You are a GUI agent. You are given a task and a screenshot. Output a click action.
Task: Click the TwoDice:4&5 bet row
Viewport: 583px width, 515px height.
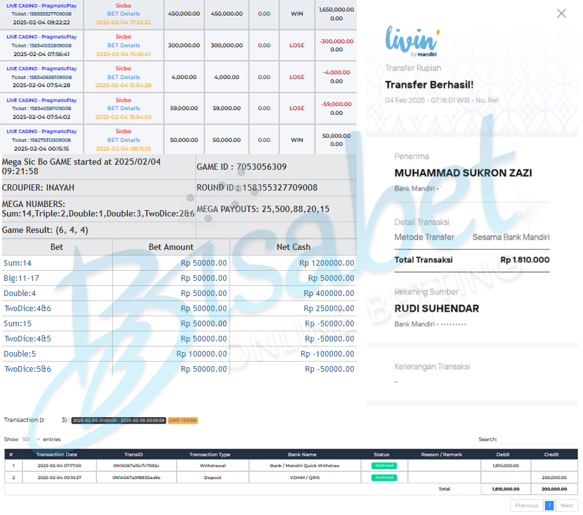tap(179, 339)
